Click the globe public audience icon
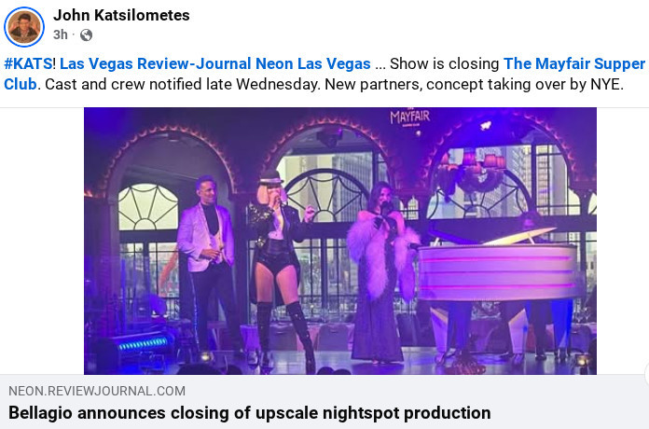This screenshot has height=429, width=649. (86, 35)
